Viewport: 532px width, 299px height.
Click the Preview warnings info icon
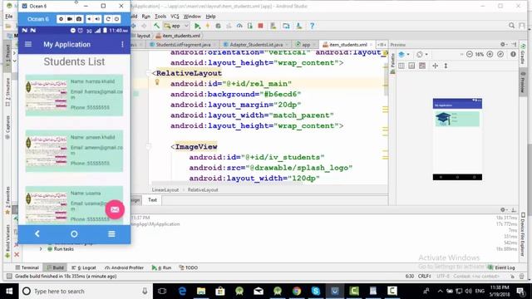[513, 54]
